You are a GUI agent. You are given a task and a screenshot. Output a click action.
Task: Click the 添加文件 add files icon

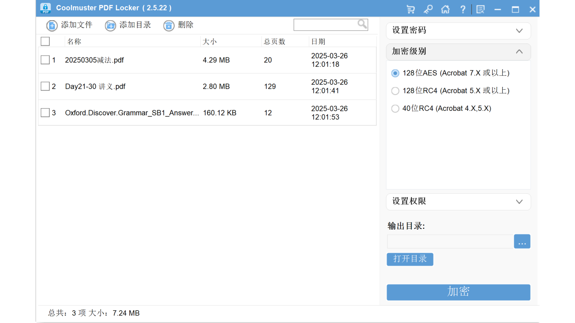tap(51, 25)
